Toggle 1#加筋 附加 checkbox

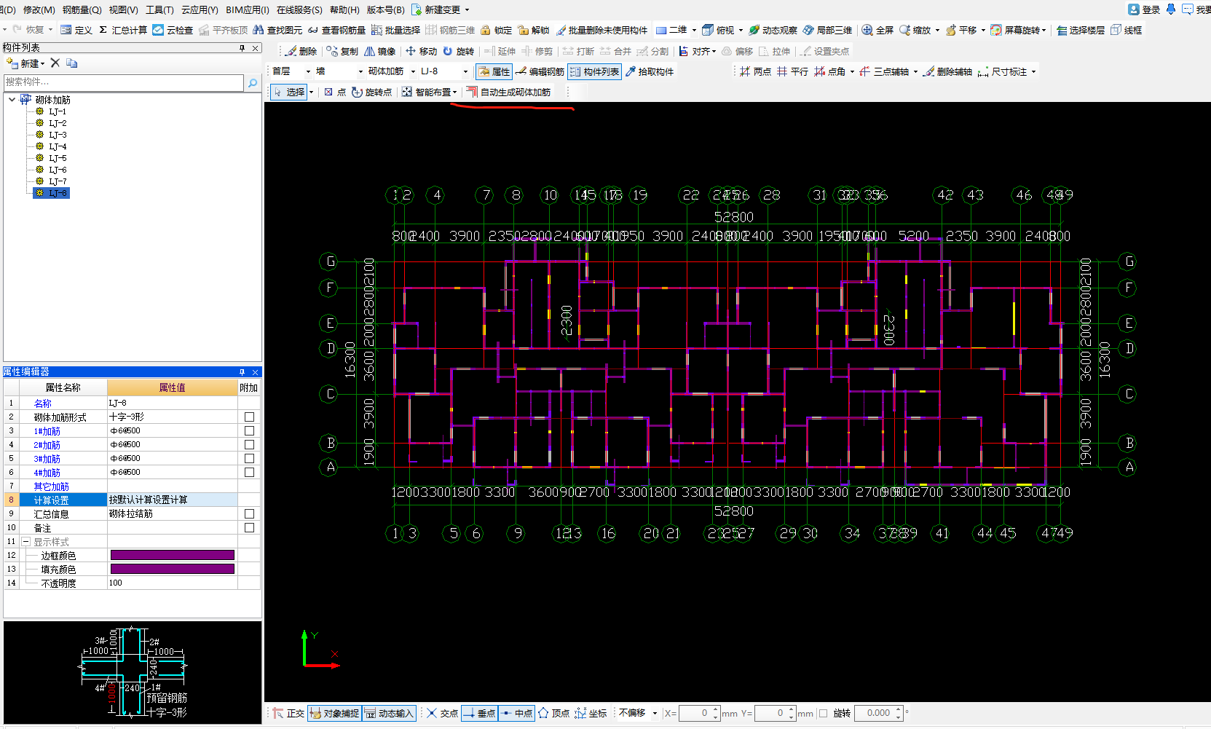(249, 431)
